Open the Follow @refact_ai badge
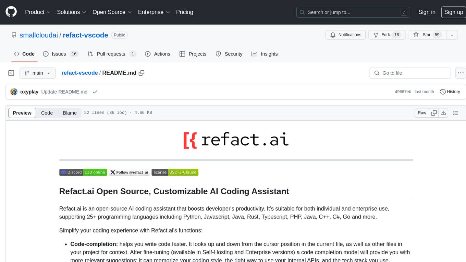Screen dimensions: 466x262 [x=130, y=172]
